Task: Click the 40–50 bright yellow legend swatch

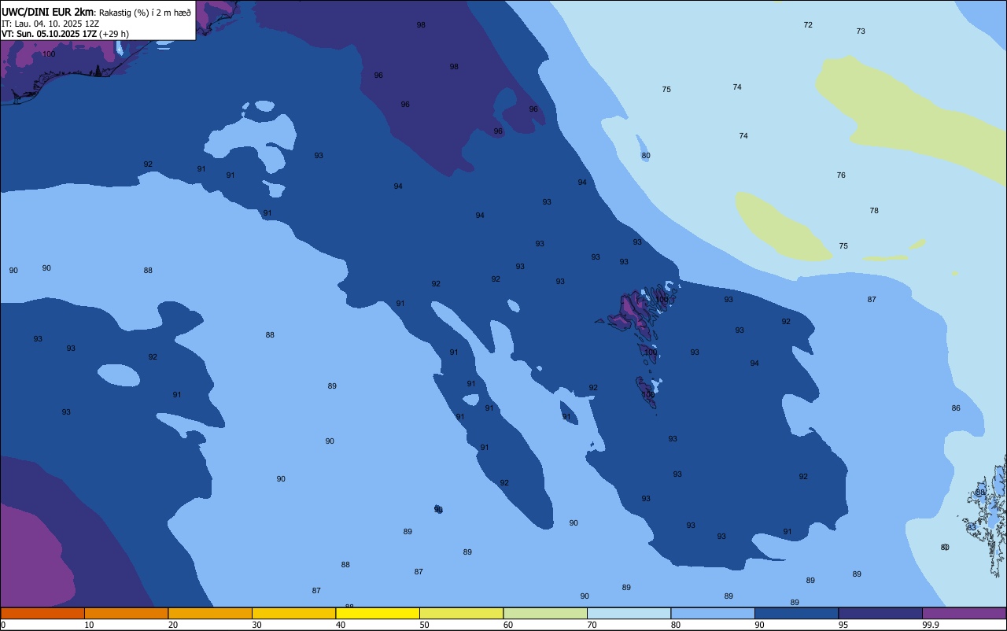Action: [x=378, y=613]
